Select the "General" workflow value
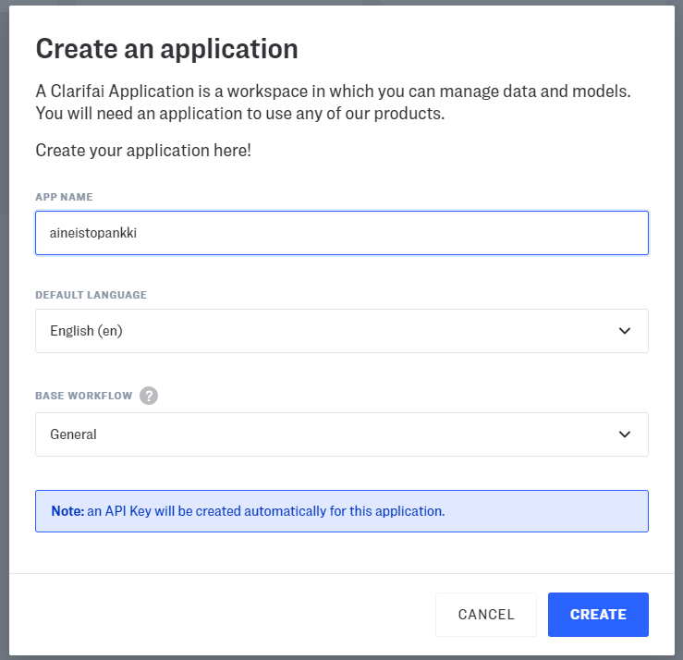The height and width of the screenshot is (660, 683). [73, 434]
